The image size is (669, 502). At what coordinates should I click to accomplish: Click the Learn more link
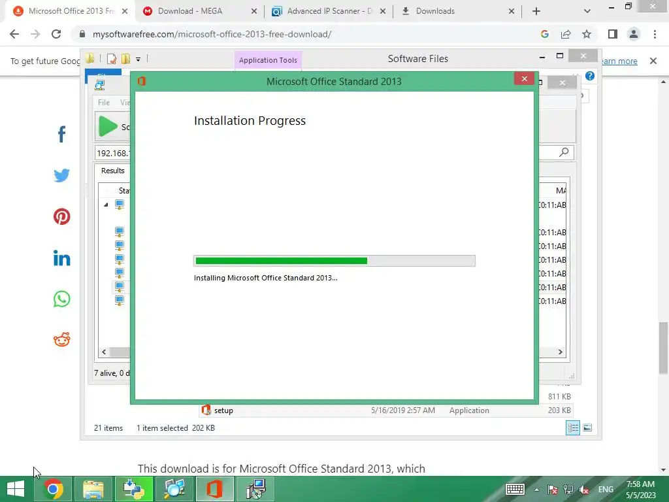[619, 61]
